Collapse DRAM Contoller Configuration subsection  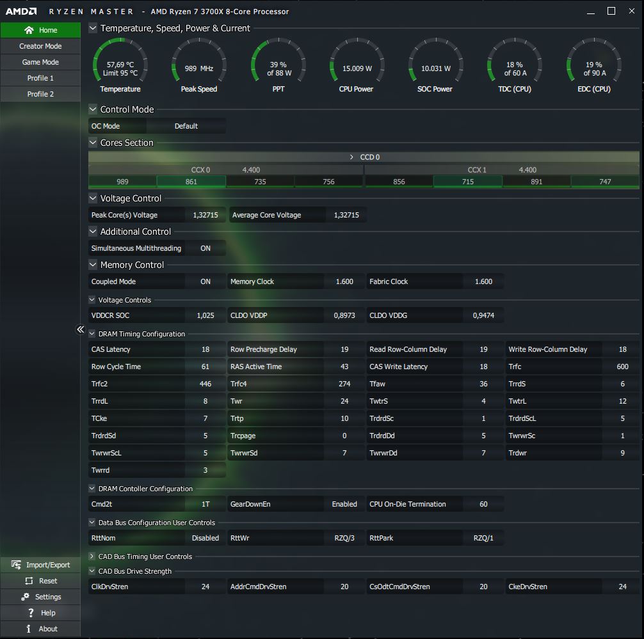click(92, 489)
